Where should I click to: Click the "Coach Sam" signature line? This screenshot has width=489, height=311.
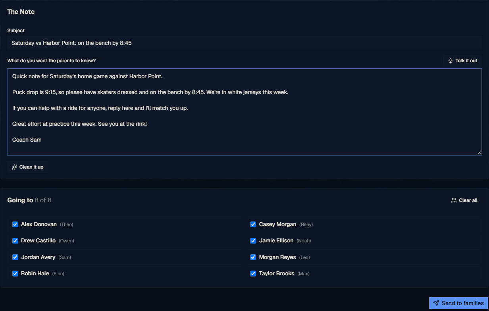[27, 140]
